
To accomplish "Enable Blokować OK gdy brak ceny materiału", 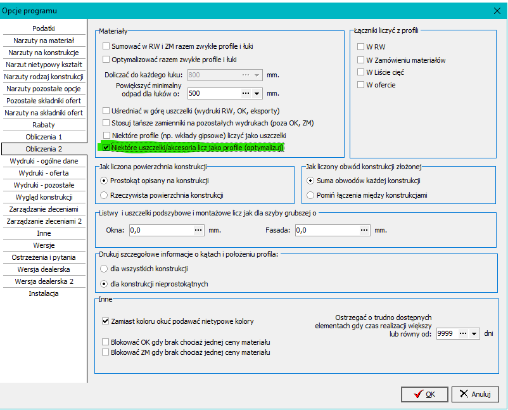I will (106, 342).
